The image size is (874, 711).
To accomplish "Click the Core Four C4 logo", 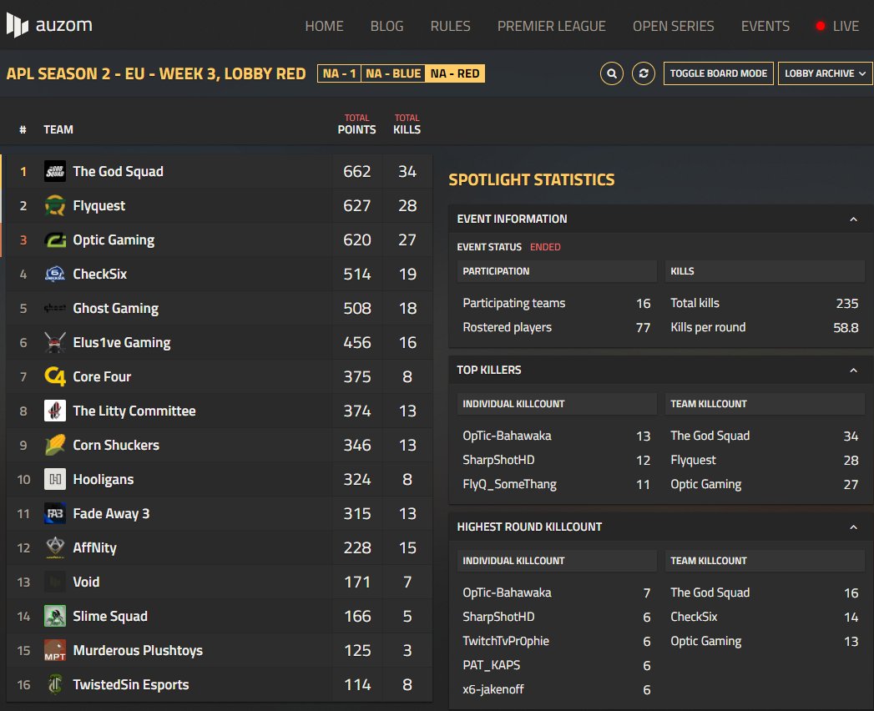I will [54, 376].
